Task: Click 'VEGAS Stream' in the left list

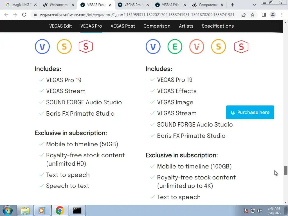Action: [x=66, y=91]
